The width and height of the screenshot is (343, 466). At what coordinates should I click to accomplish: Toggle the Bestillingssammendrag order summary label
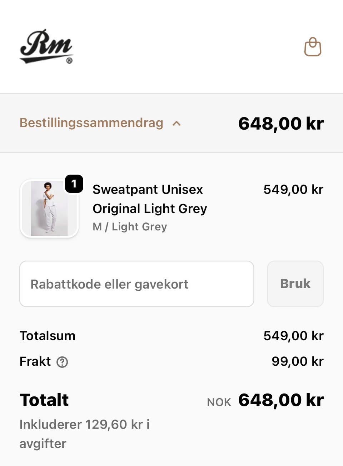(x=91, y=123)
